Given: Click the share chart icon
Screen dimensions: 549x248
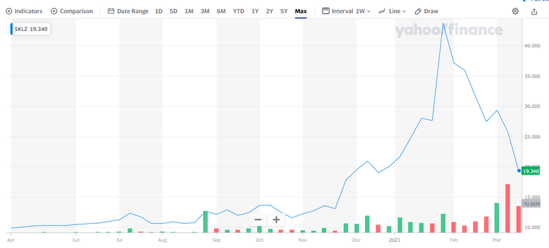Looking at the screenshot, I should (x=534, y=12).
